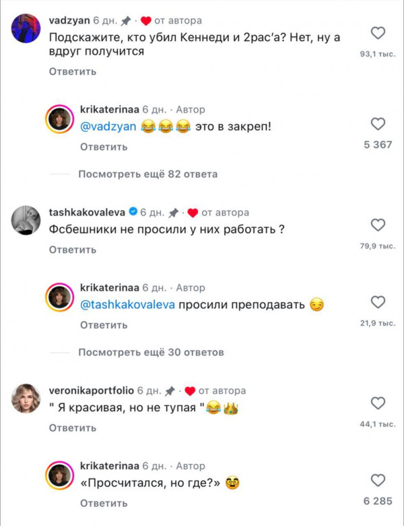Click the verified badge next to tashkakovaleva

click(x=133, y=212)
